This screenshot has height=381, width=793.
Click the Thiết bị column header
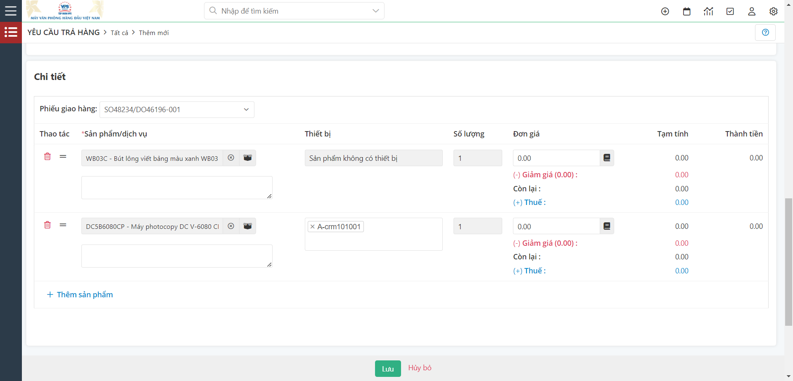318,134
